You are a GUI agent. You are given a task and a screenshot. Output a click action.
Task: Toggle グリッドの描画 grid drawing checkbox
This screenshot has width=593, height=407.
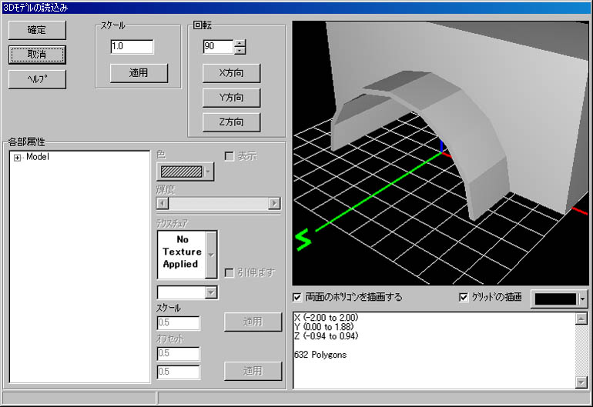click(x=464, y=298)
